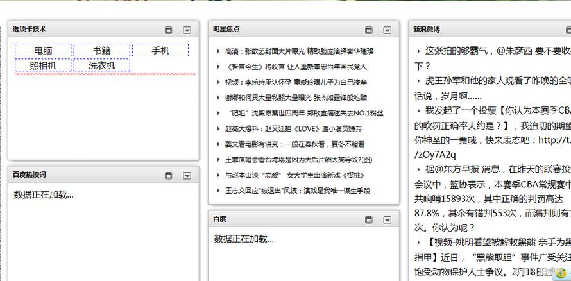Switch to the 书籍 tab
Screen dimensions: 571x281
point(101,50)
